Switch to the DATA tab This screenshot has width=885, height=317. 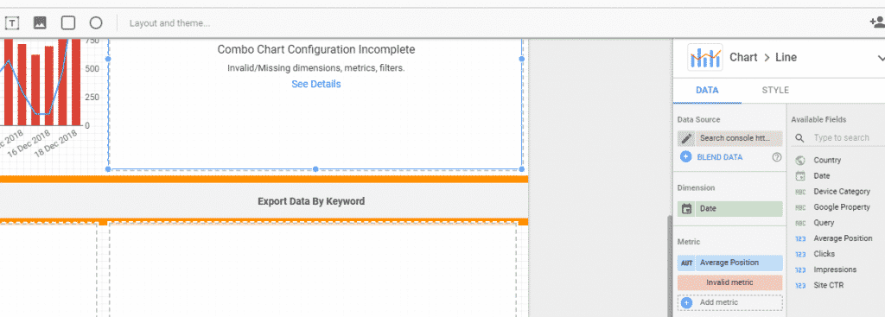tap(707, 90)
